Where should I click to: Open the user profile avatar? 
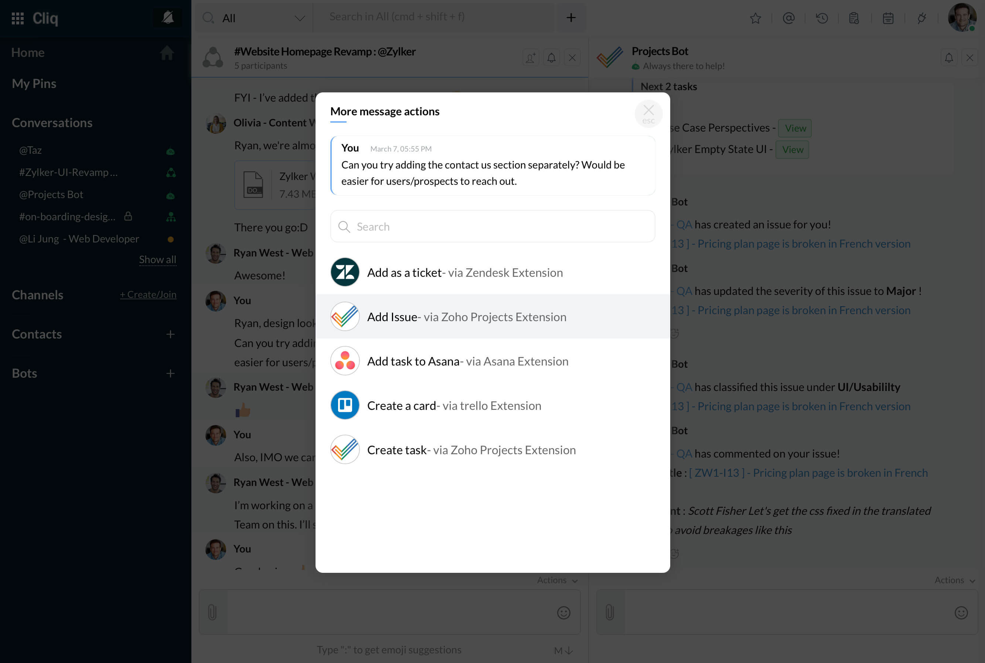click(x=962, y=18)
